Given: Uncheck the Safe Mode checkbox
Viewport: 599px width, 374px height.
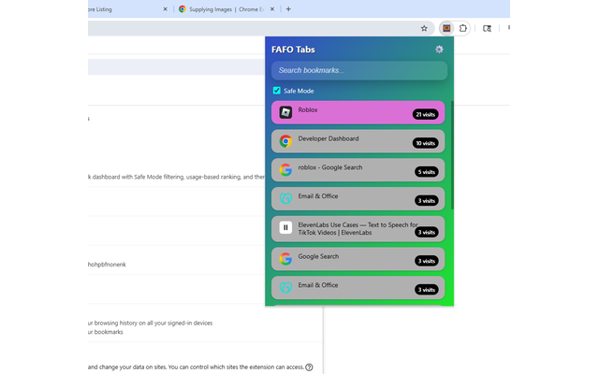Looking at the screenshot, I should [277, 91].
